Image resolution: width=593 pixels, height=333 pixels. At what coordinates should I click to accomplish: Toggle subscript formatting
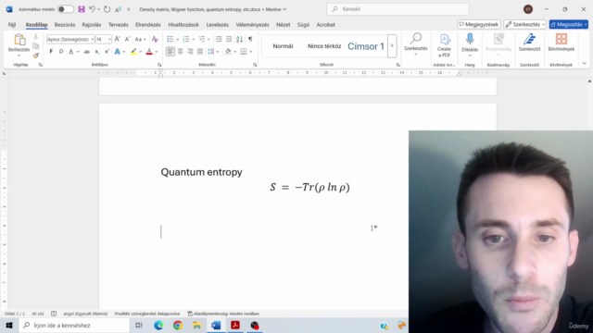pos(97,52)
